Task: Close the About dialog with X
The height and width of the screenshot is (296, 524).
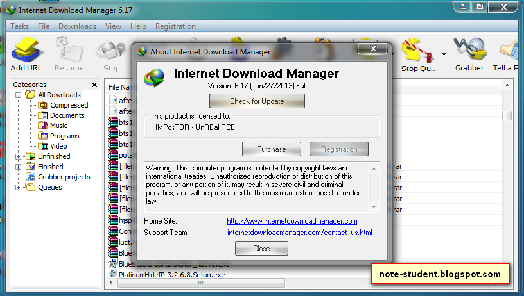Action: pyautogui.click(x=373, y=49)
